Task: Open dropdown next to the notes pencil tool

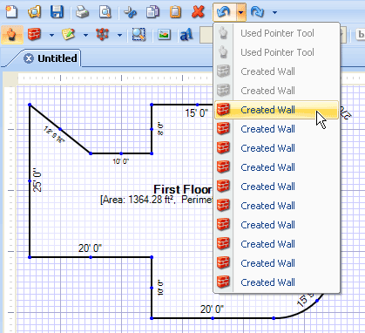Action: coord(85,35)
